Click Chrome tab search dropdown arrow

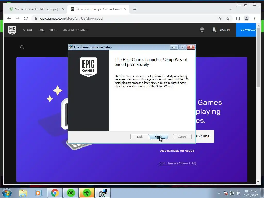(230, 9)
